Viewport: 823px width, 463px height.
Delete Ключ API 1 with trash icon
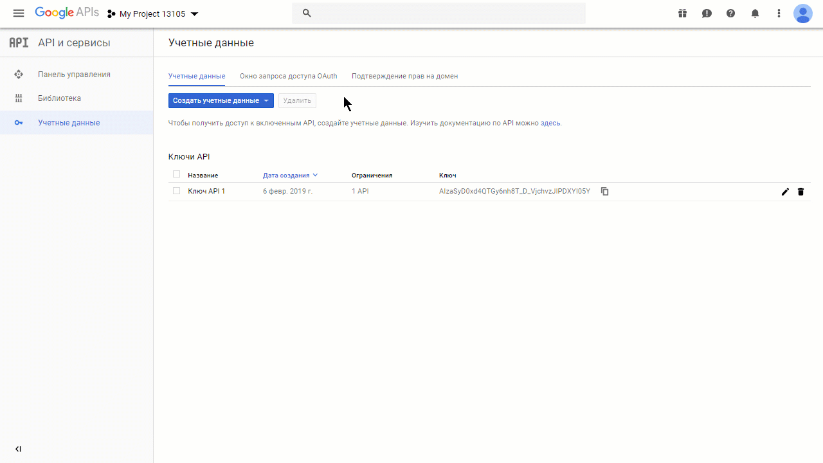tap(800, 192)
